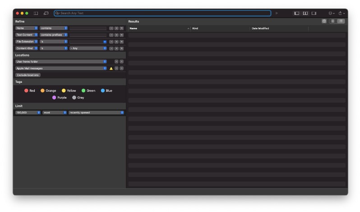This screenshot has width=360, height=212.
Task: Open the 'contains prefixes' operator dropdown
Action: pos(54,35)
